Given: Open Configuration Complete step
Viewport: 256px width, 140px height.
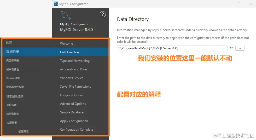Looking at the screenshot, I should coord(77,130).
